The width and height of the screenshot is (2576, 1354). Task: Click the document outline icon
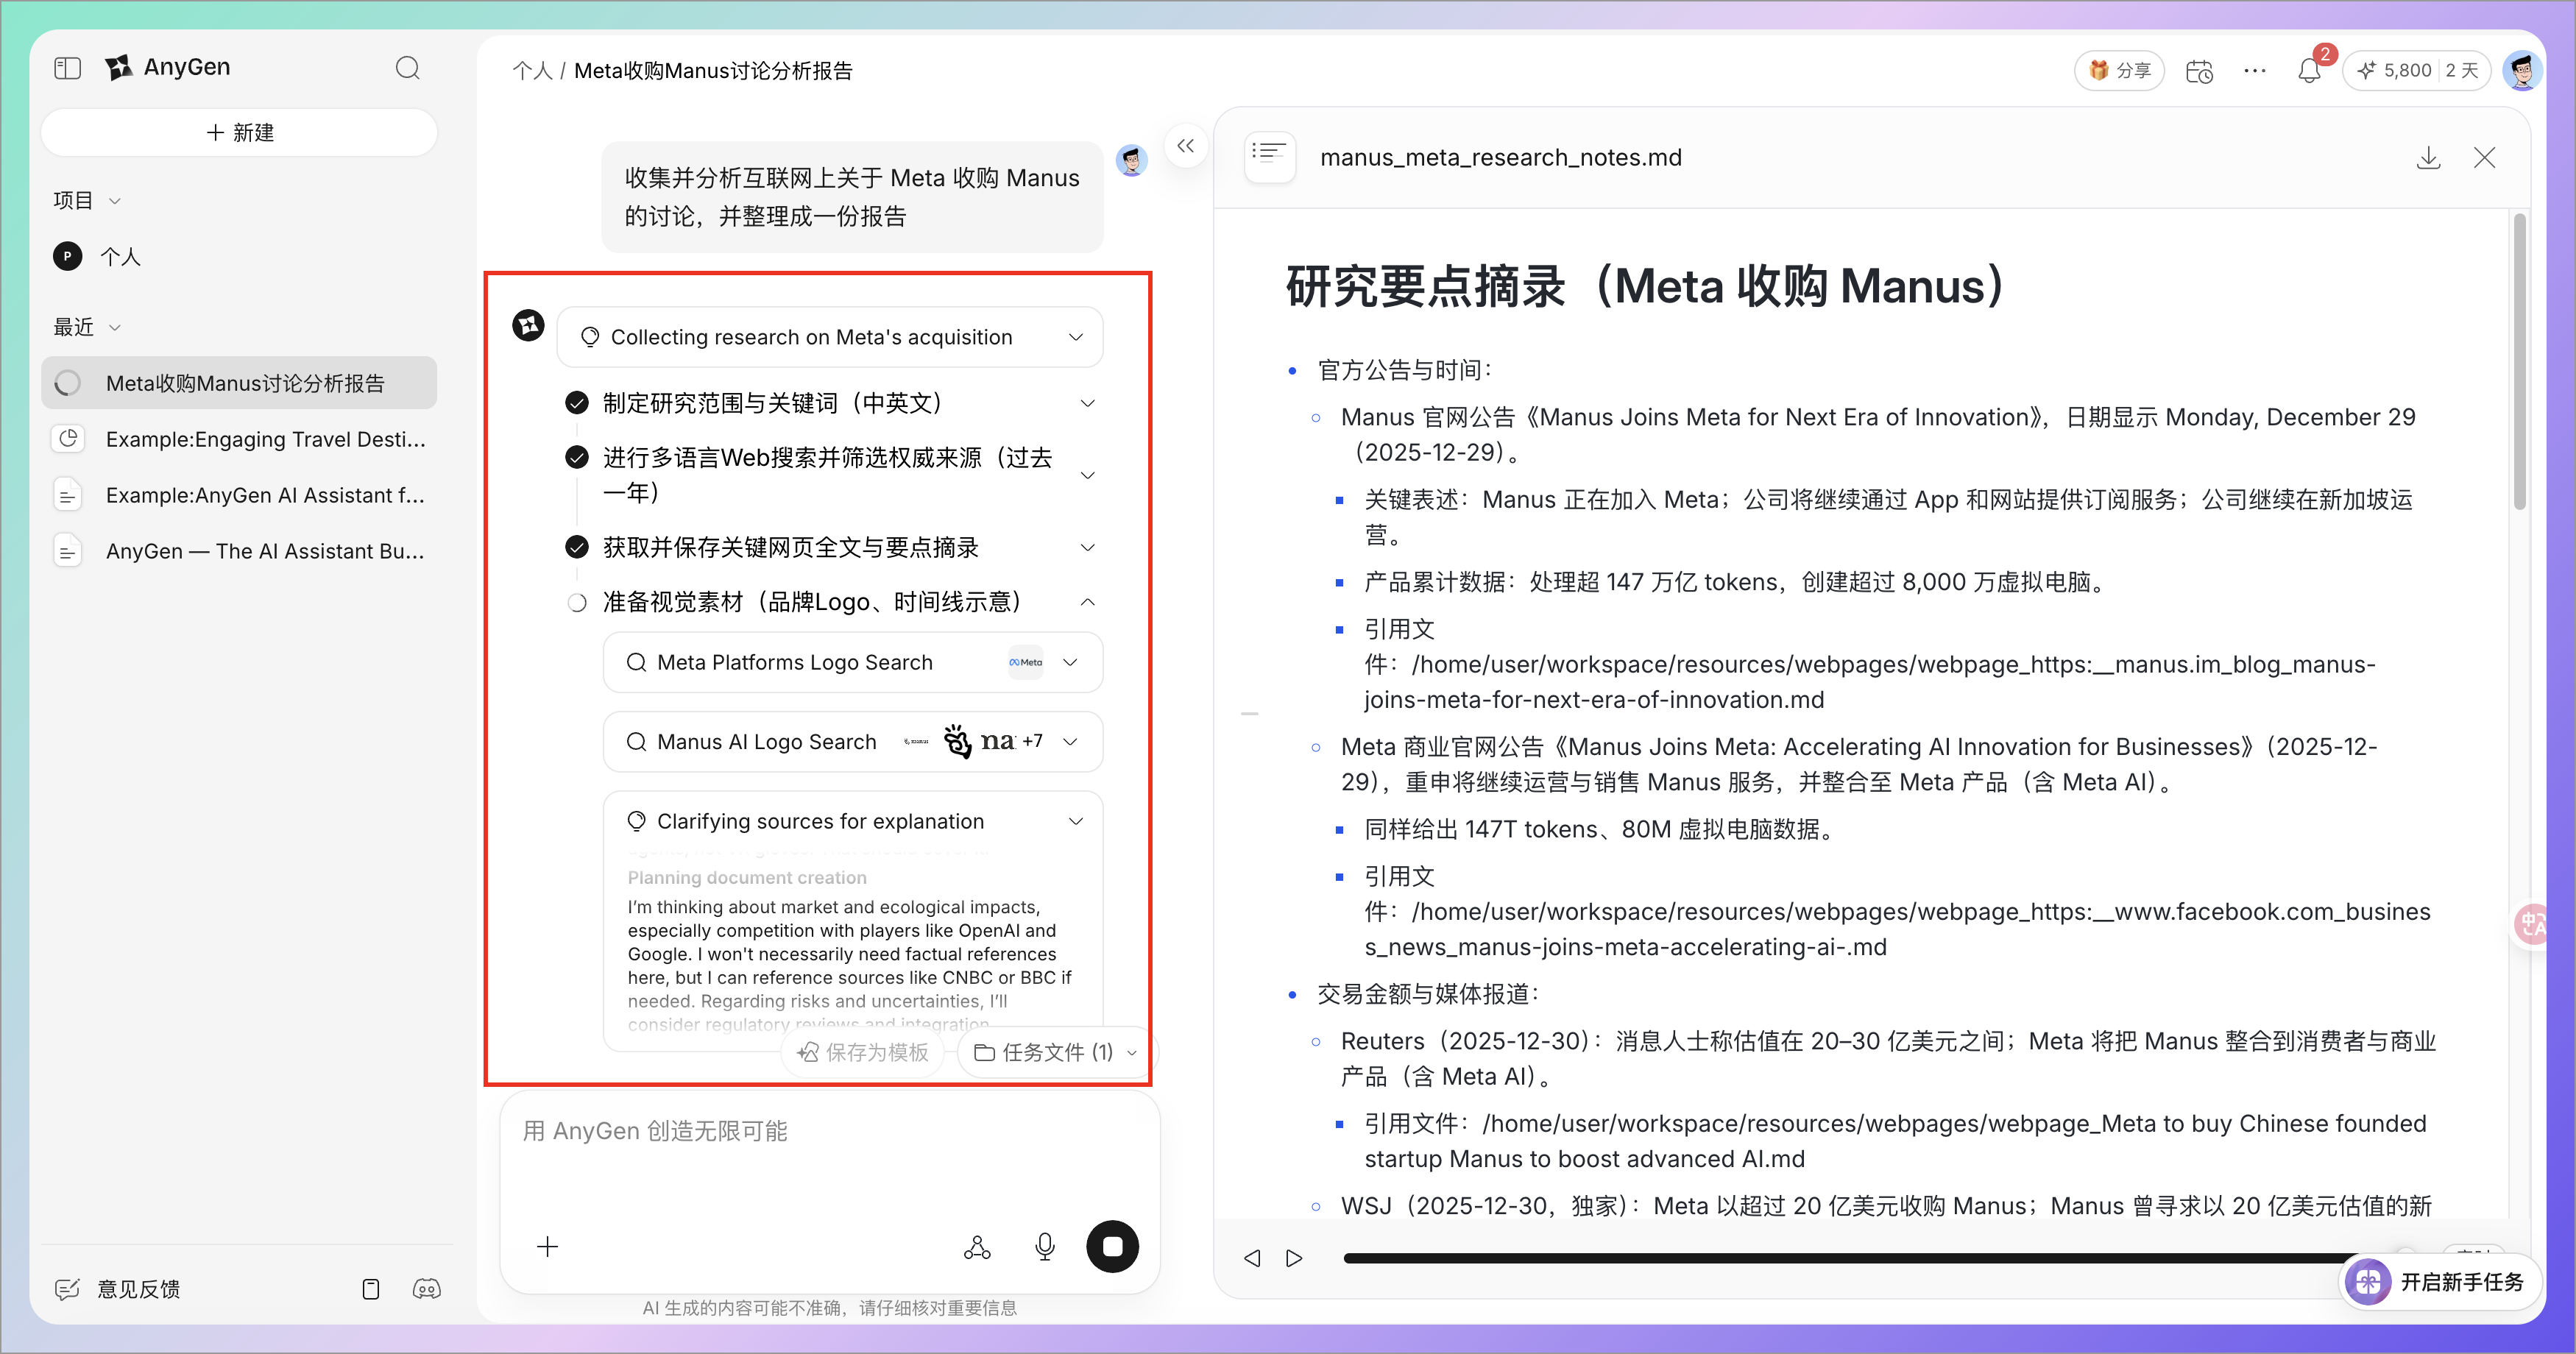(x=1269, y=156)
